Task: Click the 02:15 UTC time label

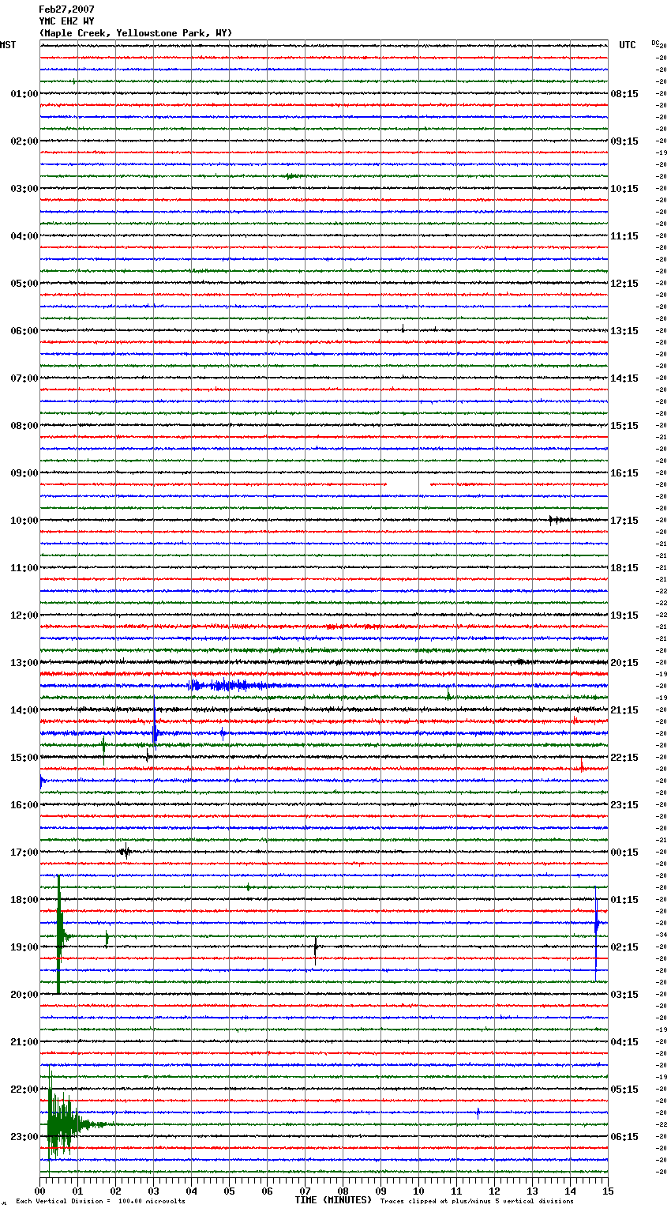Action: [x=624, y=947]
